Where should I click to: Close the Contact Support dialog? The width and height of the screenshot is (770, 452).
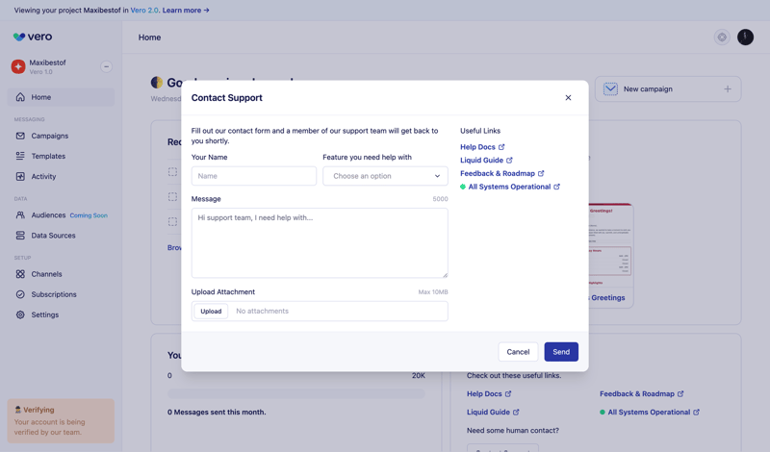coord(568,98)
